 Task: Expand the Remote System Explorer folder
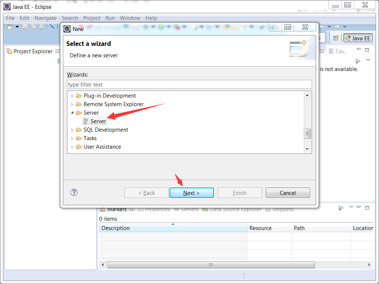tap(72, 105)
